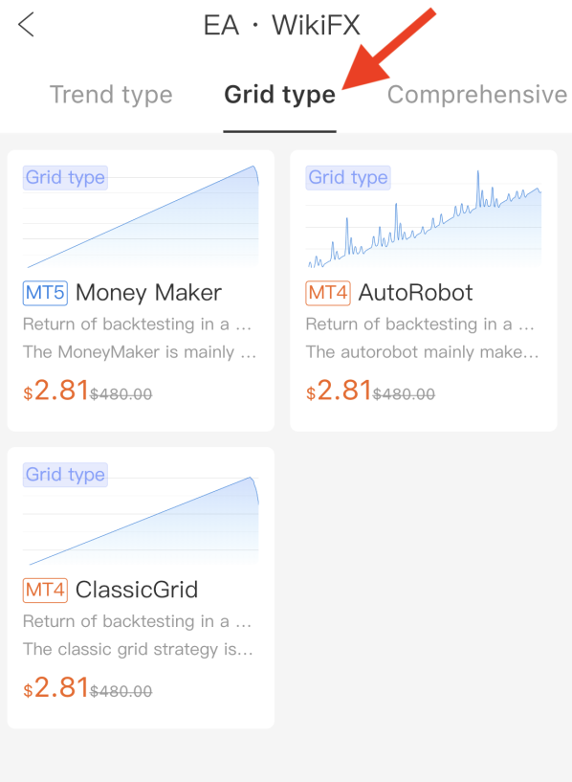This screenshot has height=782, width=572.
Task: View the AutoRobot performance chart
Action: pyautogui.click(x=424, y=217)
